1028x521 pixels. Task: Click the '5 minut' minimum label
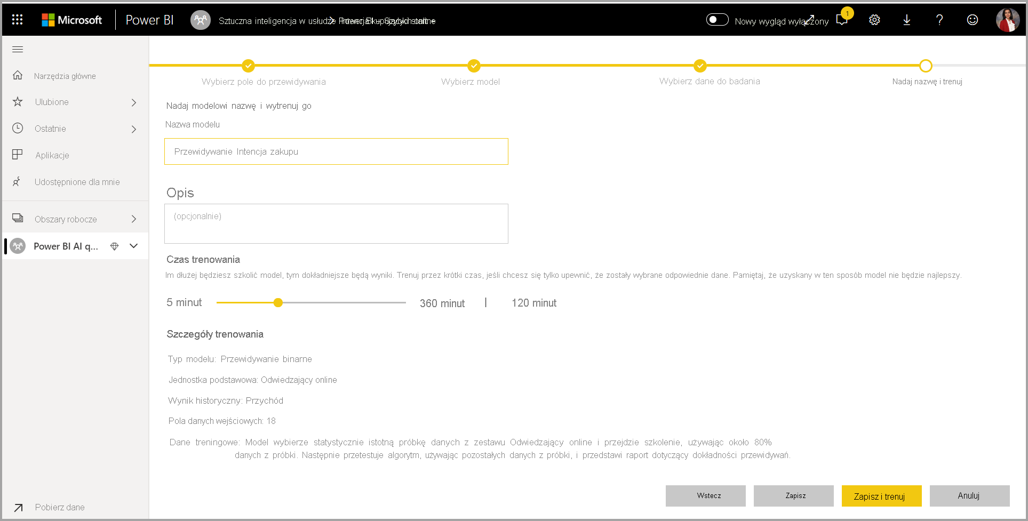pyautogui.click(x=184, y=302)
